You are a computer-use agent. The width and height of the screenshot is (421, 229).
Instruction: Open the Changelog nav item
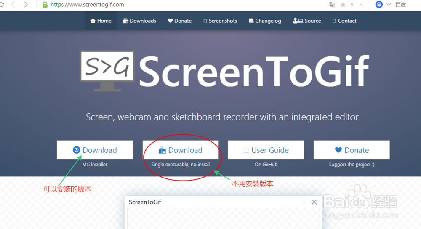265,21
